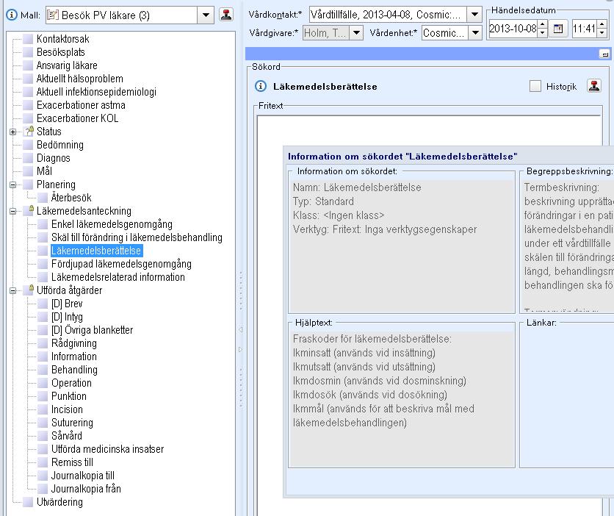
Task: Click the square icon beside Operation
Action: 43,383
